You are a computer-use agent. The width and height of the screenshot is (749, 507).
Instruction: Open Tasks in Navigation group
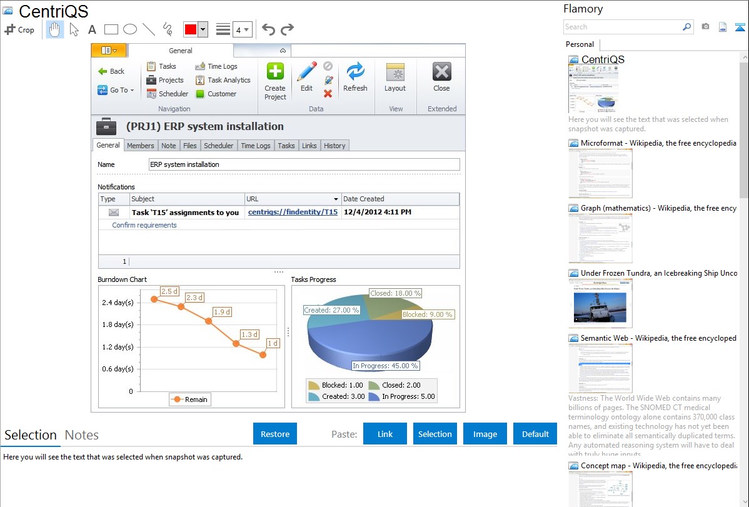tap(161, 66)
